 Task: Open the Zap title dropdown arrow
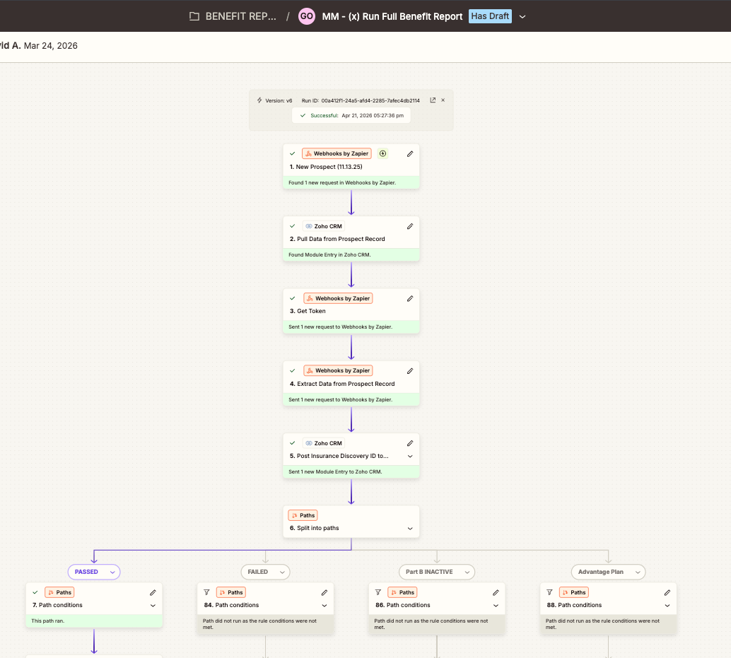pos(522,17)
